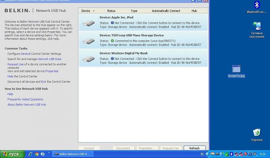Click the Properties... button
The width and height of the screenshot is (270, 158).
[147, 148]
